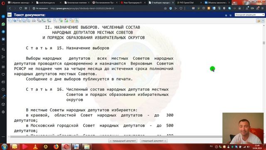Image resolution: width=266 pixels, height=150 pixels.
Task: Open the Easy Setup sliders icon
Action: tap(262, 8)
